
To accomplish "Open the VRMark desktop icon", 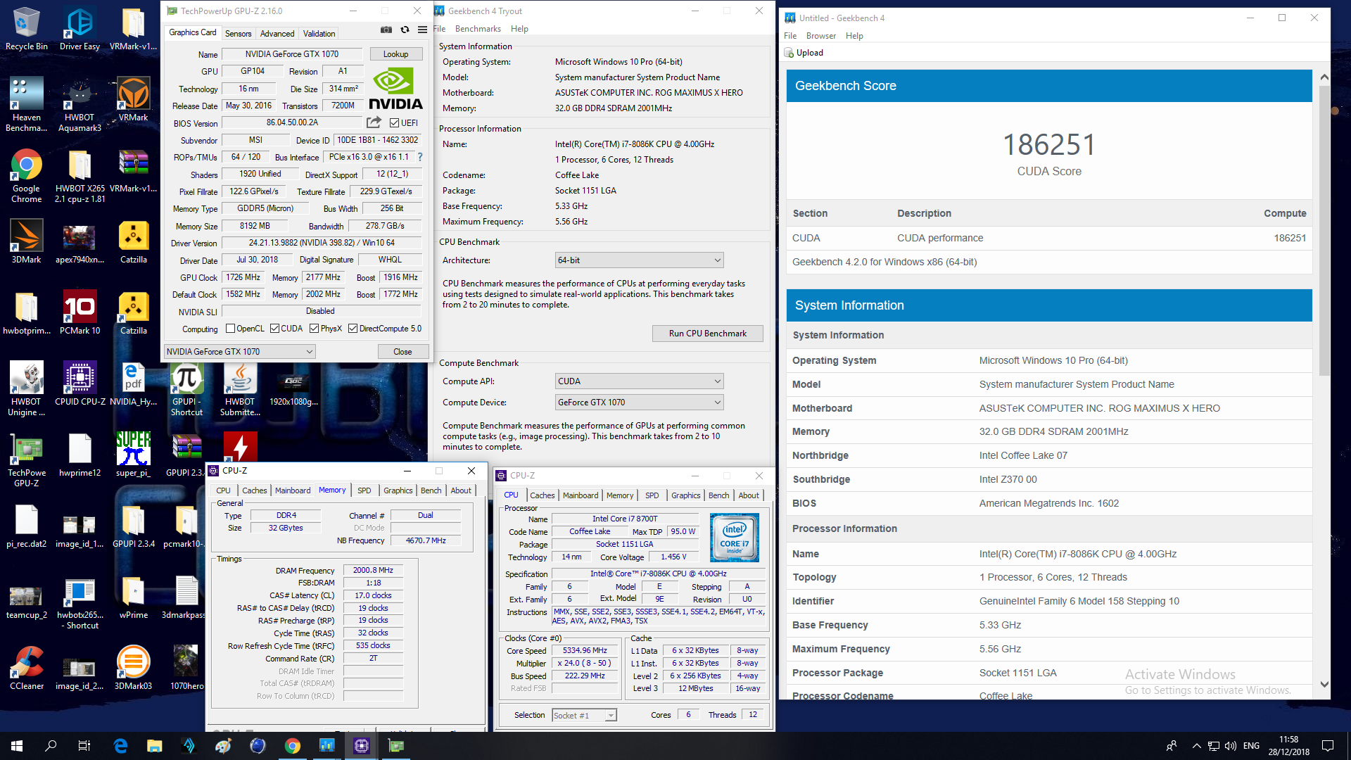I will [133, 99].
